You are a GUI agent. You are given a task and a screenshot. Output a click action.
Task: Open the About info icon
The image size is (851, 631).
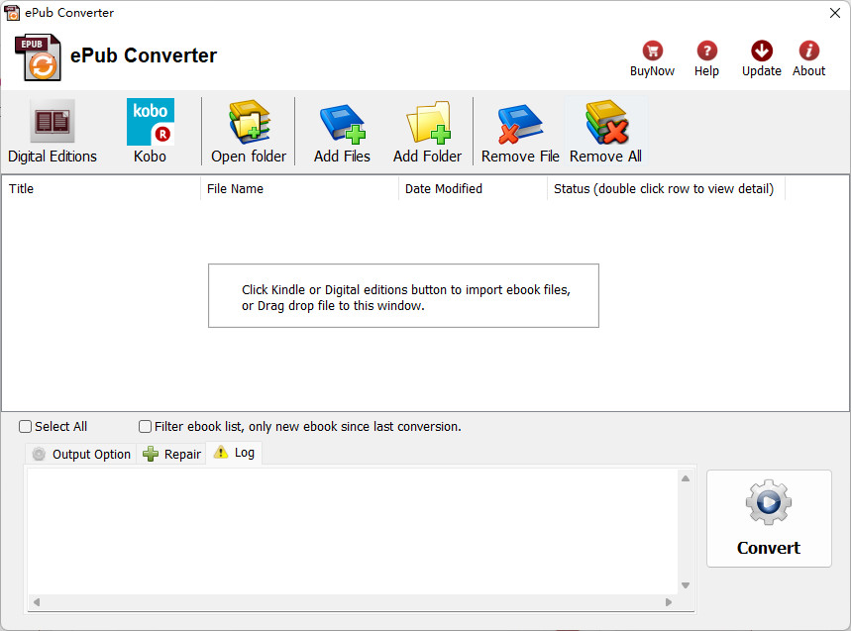(808, 51)
